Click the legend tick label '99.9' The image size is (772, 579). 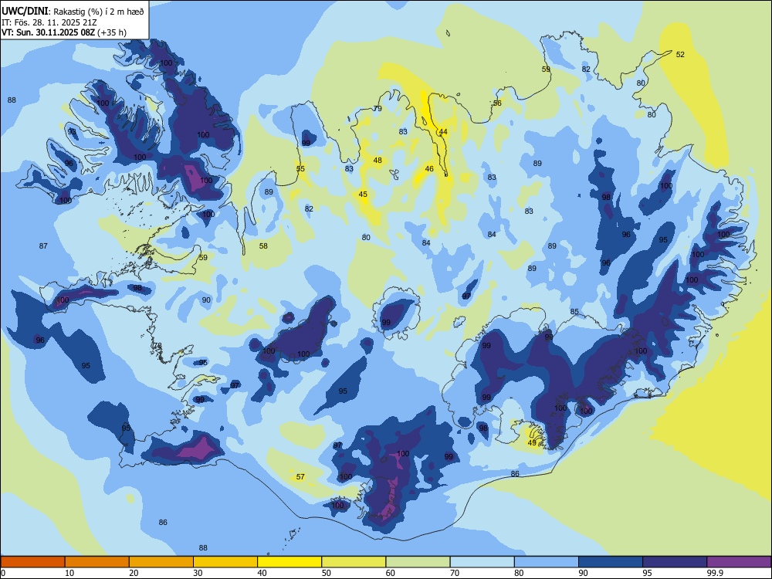tap(714, 573)
